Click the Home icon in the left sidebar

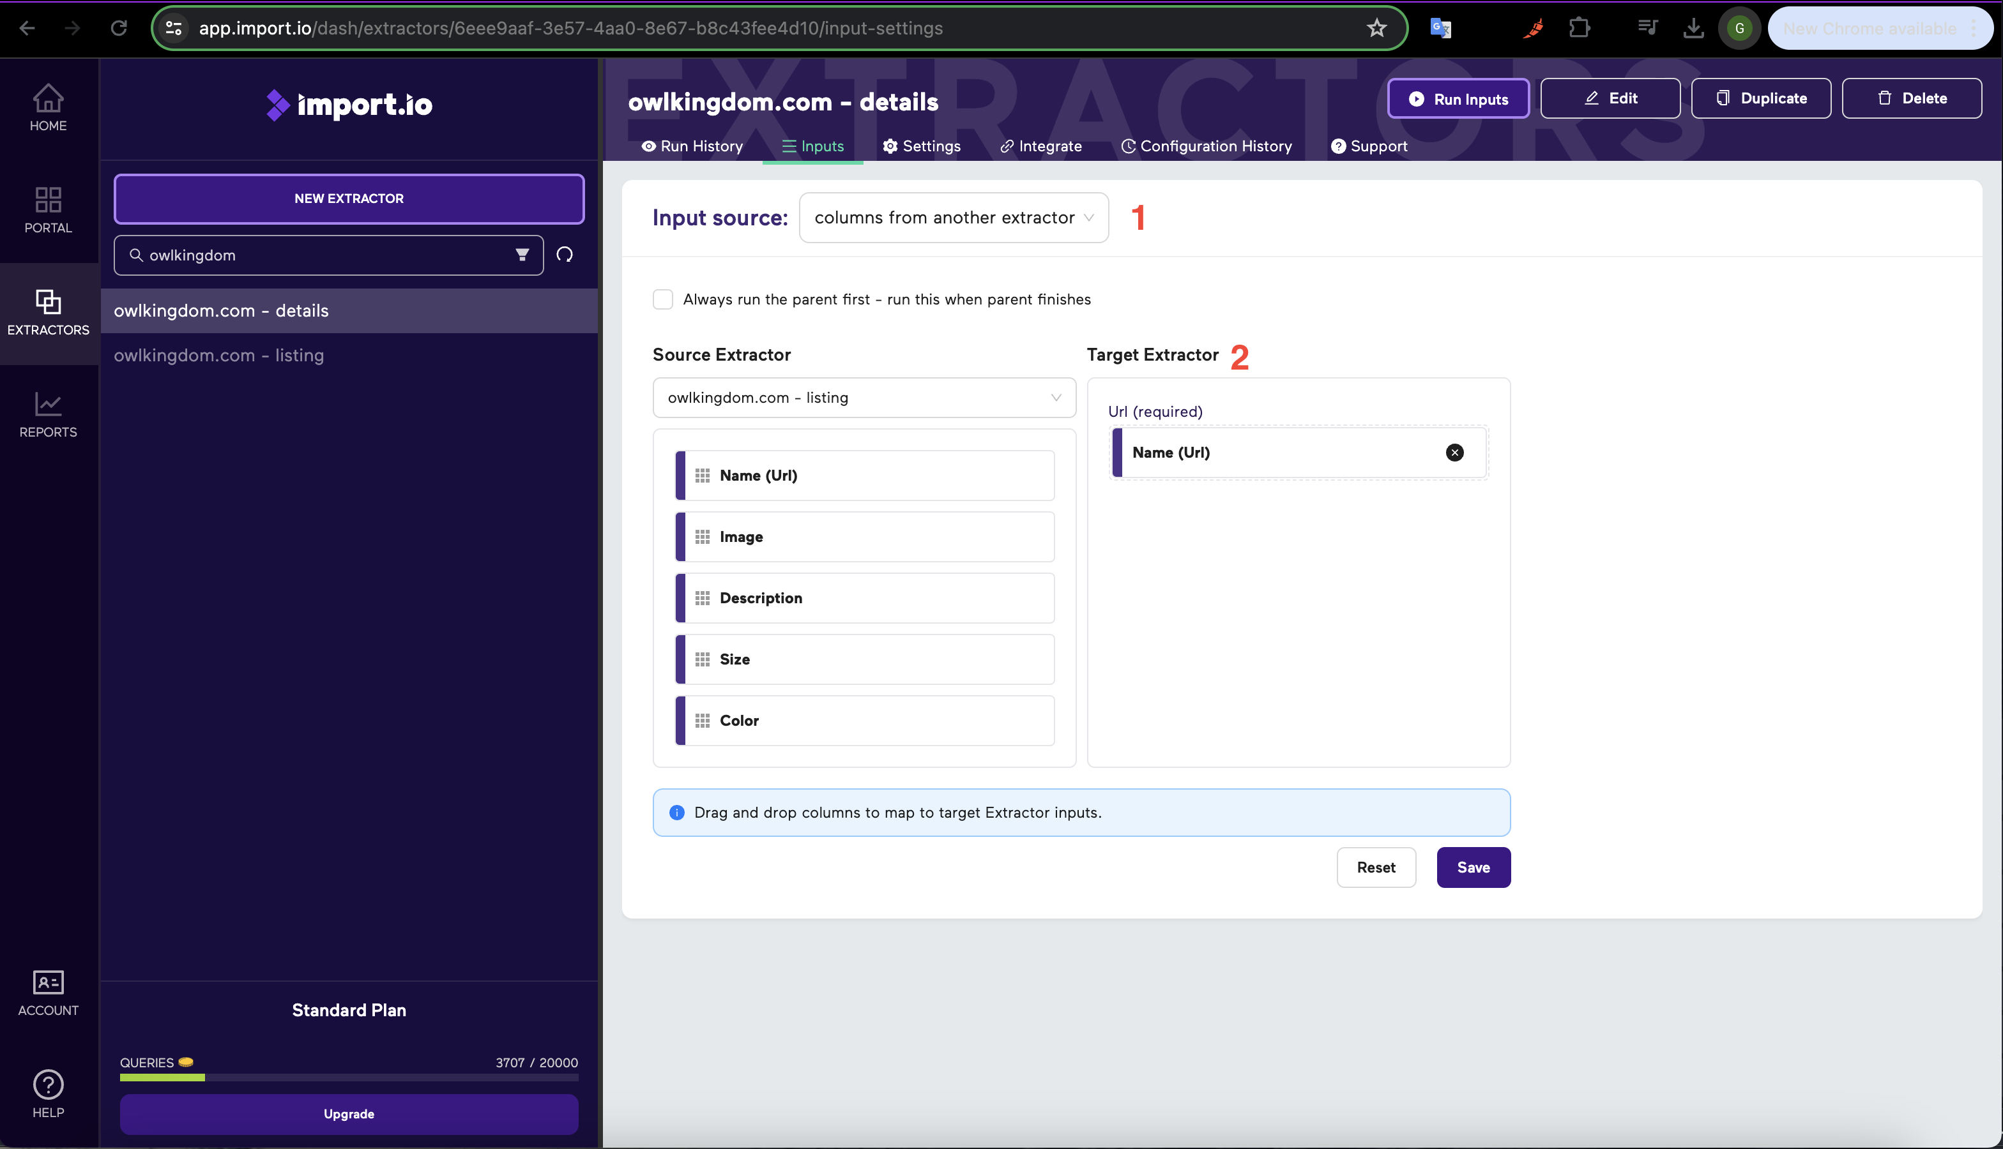(x=48, y=107)
